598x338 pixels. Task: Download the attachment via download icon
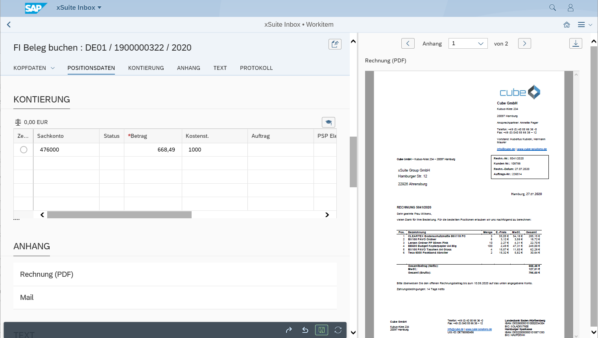576,44
